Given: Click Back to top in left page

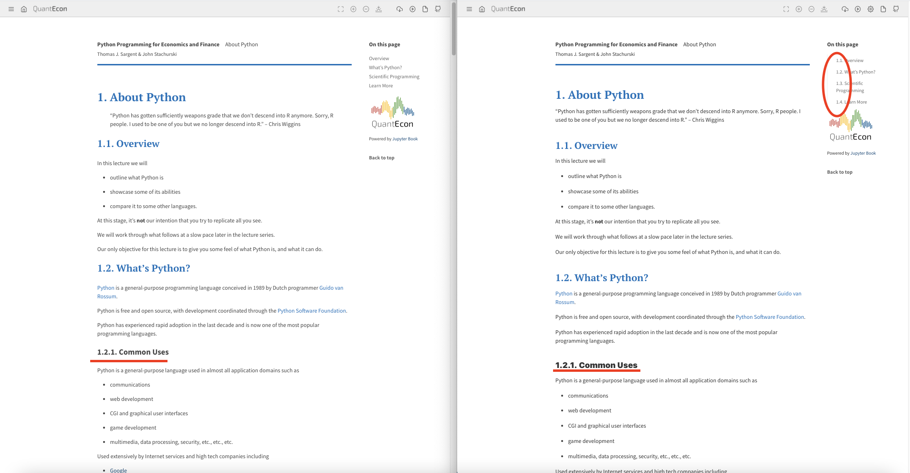Looking at the screenshot, I should pos(382,158).
